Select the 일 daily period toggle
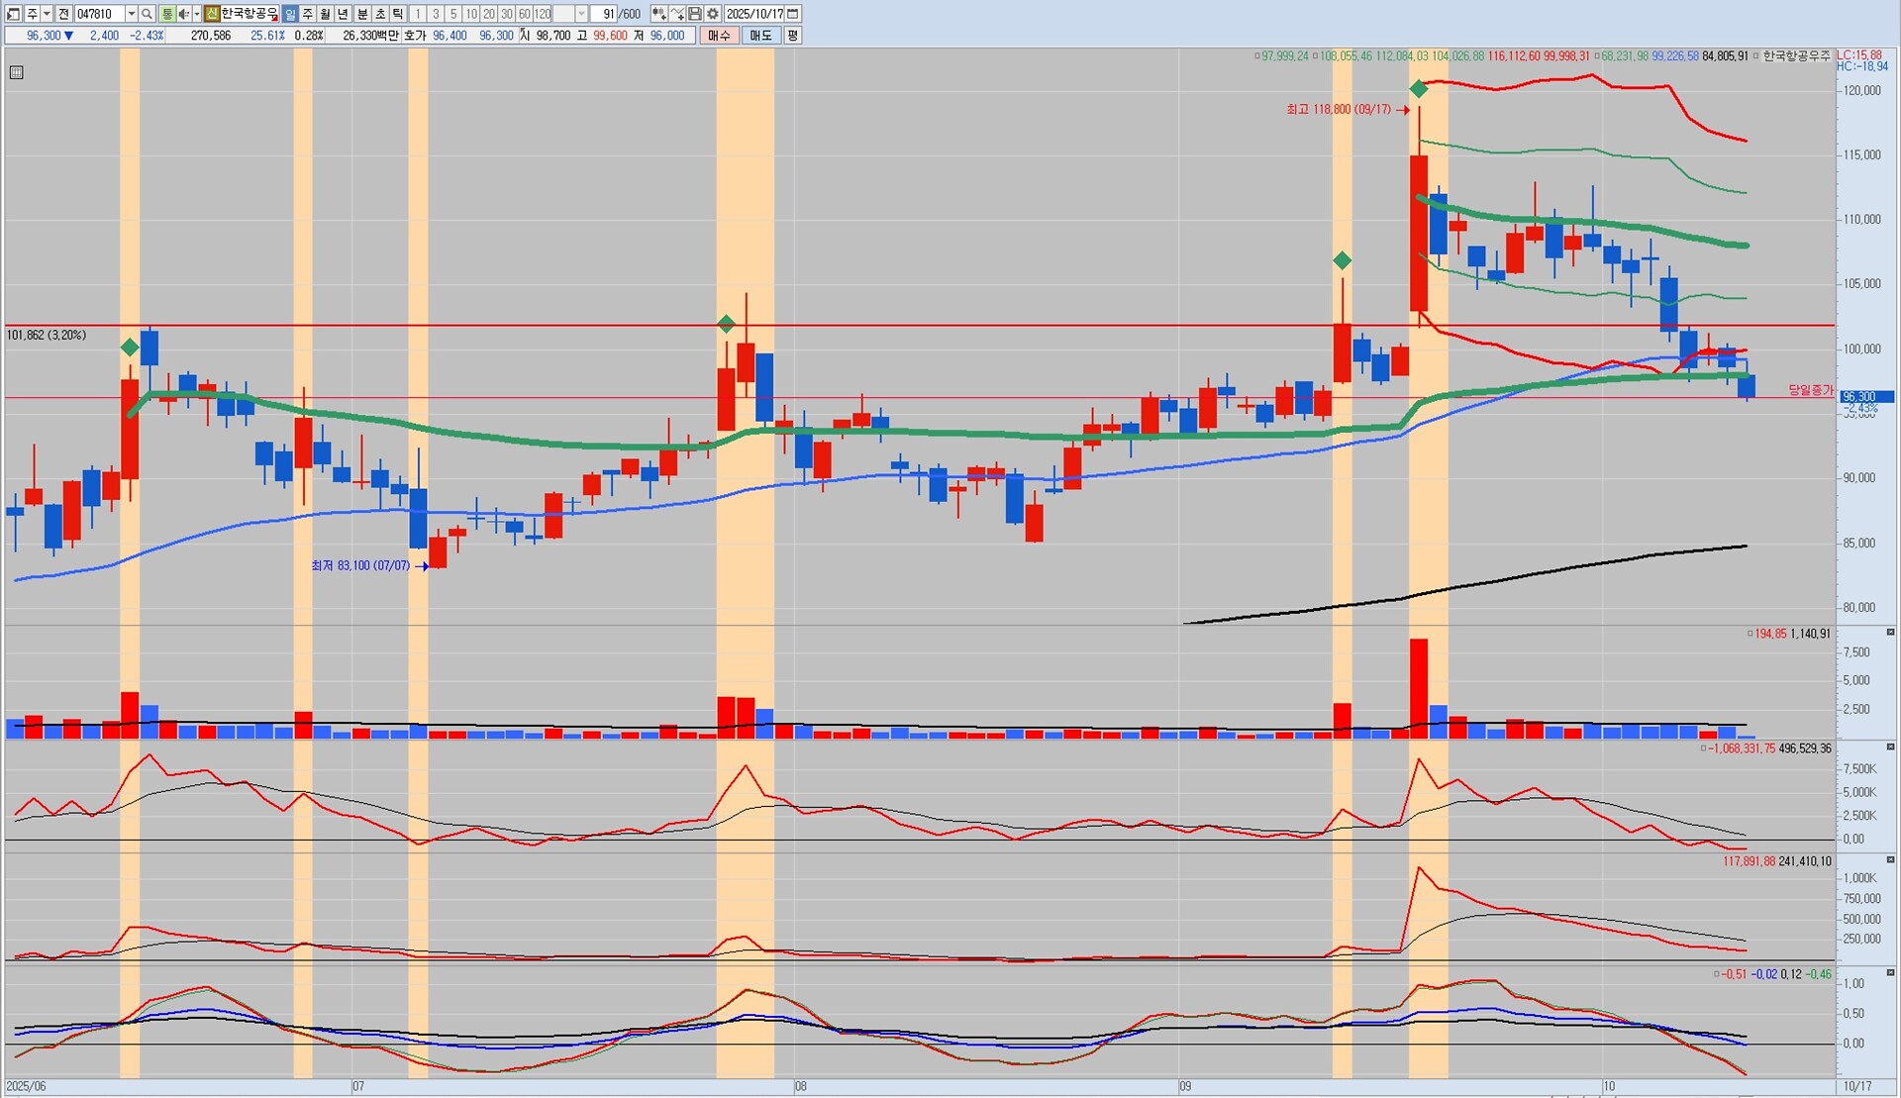 [289, 14]
